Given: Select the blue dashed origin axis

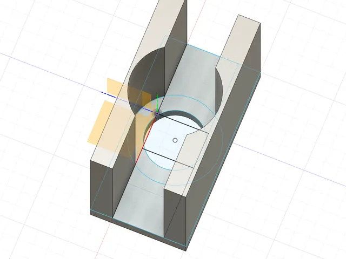Looking at the screenshot, I should (x=129, y=102).
